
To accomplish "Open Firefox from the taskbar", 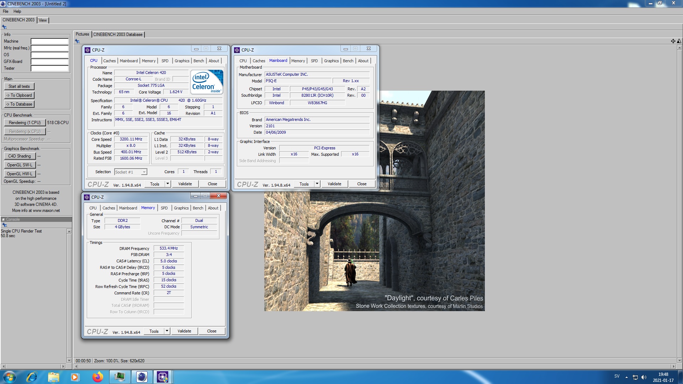I will click(x=97, y=377).
